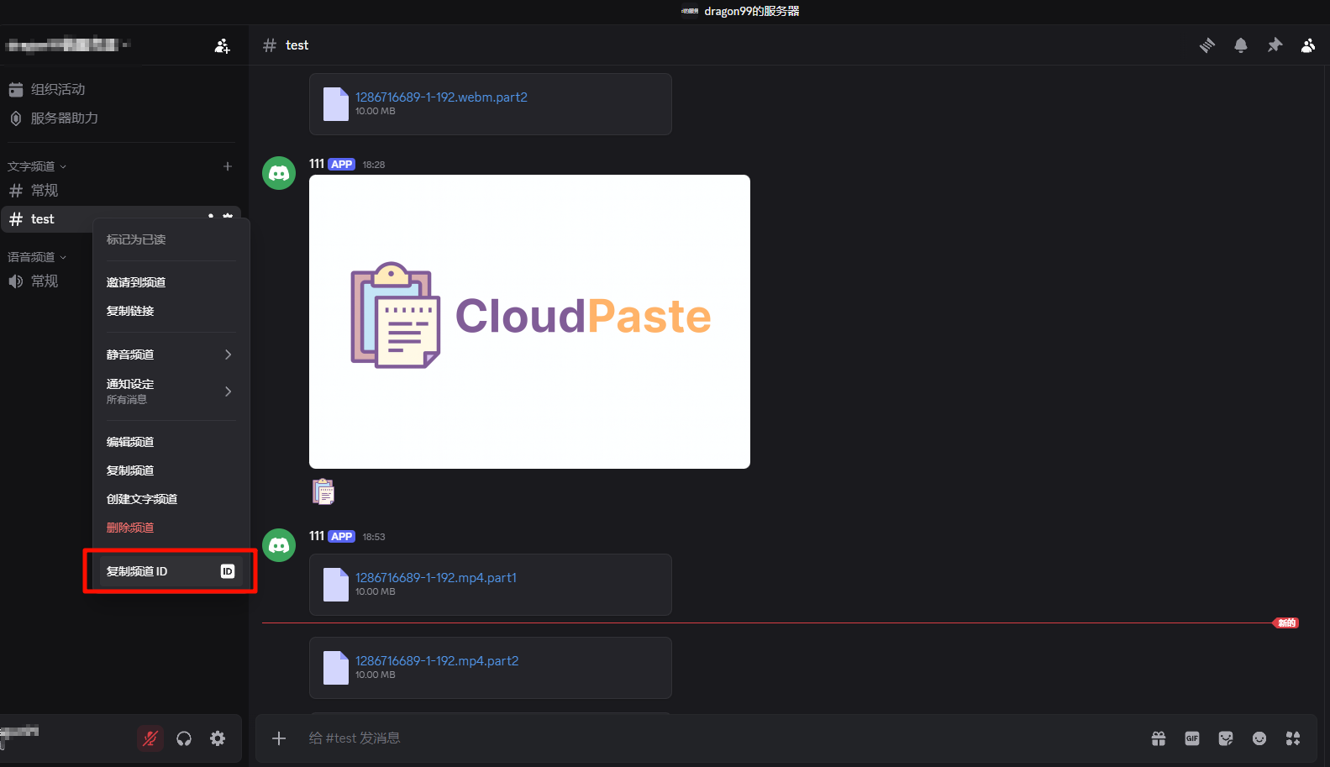Open GIF picker icon
The width and height of the screenshot is (1330, 767).
tap(1192, 738)
